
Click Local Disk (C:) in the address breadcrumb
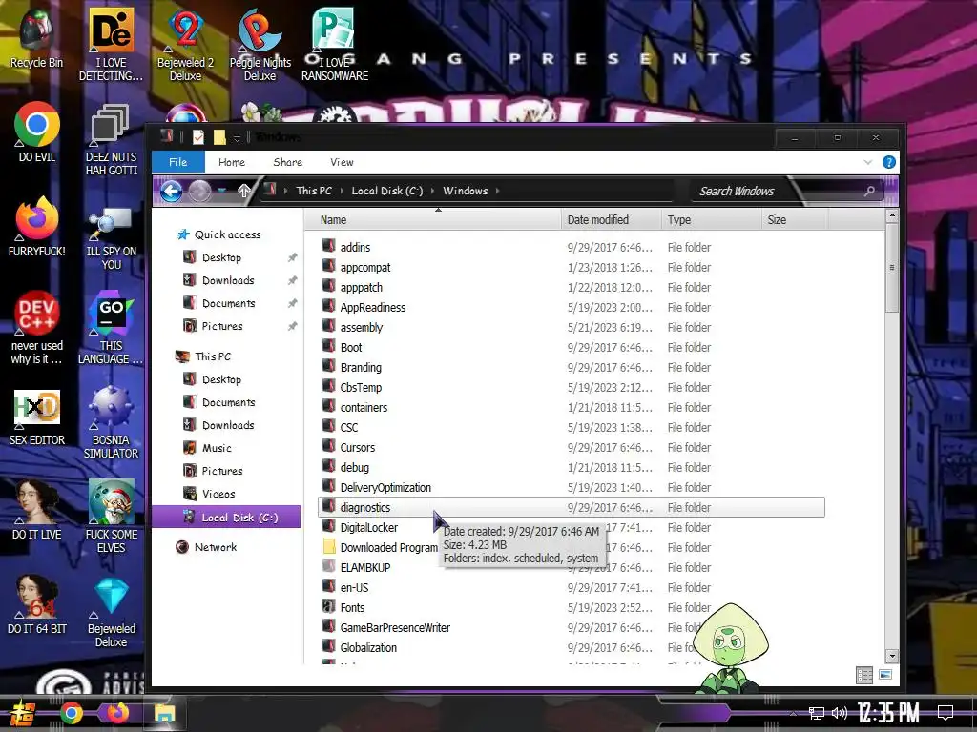(x=387, y=191)
